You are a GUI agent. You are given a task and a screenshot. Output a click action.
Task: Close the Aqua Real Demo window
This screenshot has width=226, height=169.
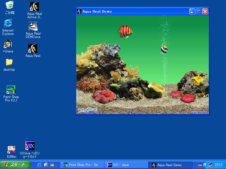tap(205, 12)
